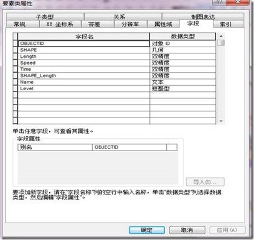
Task: Edit the 别名 value OBJECTID
Action: point(129,147)
